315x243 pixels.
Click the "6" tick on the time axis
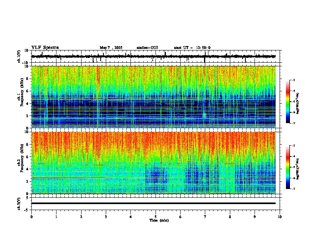[x=180, y=217]
